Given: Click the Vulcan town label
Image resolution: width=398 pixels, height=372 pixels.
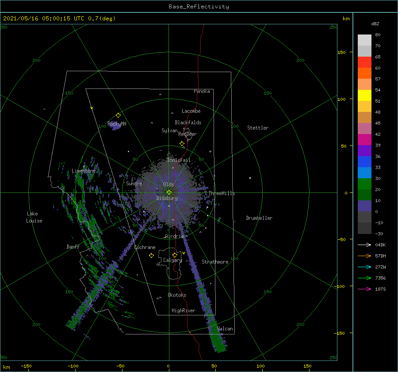Looking at the screenshot, I should [225, 329].
